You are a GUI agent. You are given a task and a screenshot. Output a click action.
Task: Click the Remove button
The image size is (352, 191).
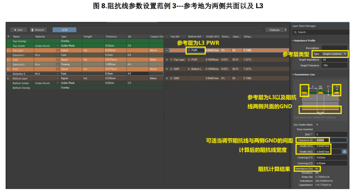coord(38,30)
